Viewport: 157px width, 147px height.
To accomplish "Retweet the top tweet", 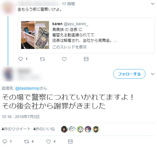I will pos(42,59).
